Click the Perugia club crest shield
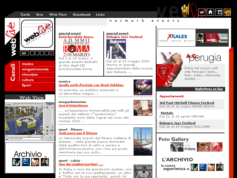This screenshot has height=178, width=237. pyautogui.click(x=164, y=72)
